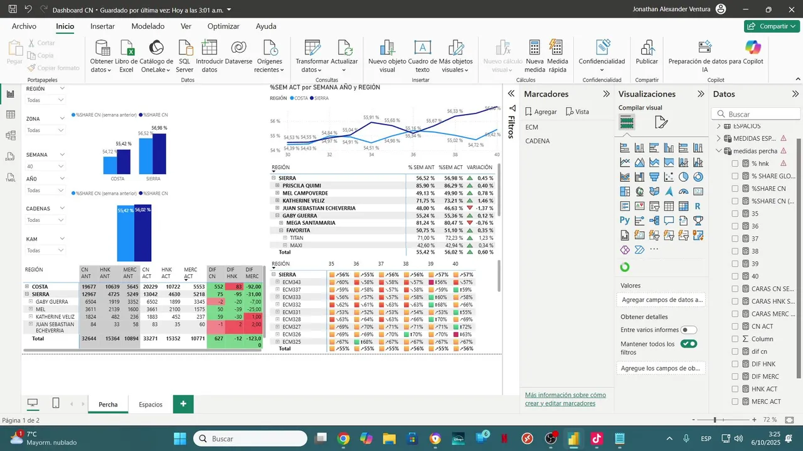The width and height of the screenshot is (803, 451).
Task: Select the CADENA bookmark
Action: [538, 141]
